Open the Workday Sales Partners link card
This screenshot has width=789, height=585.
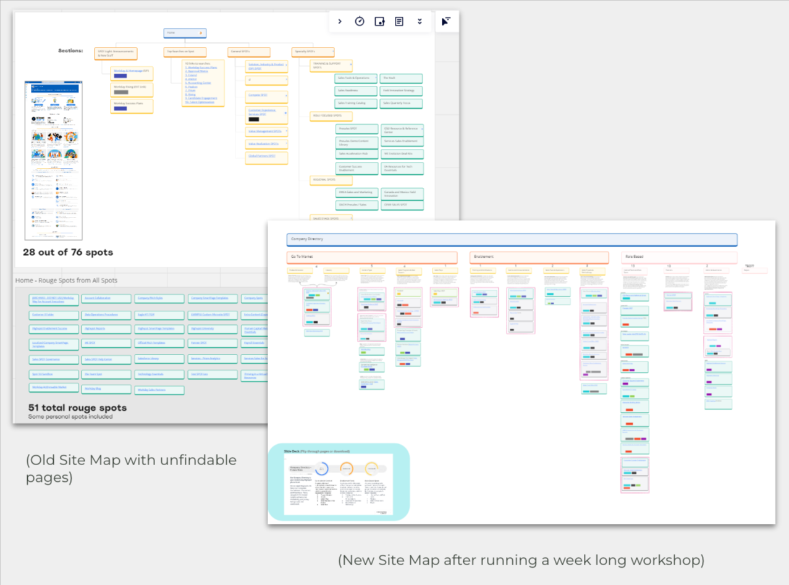159,390
